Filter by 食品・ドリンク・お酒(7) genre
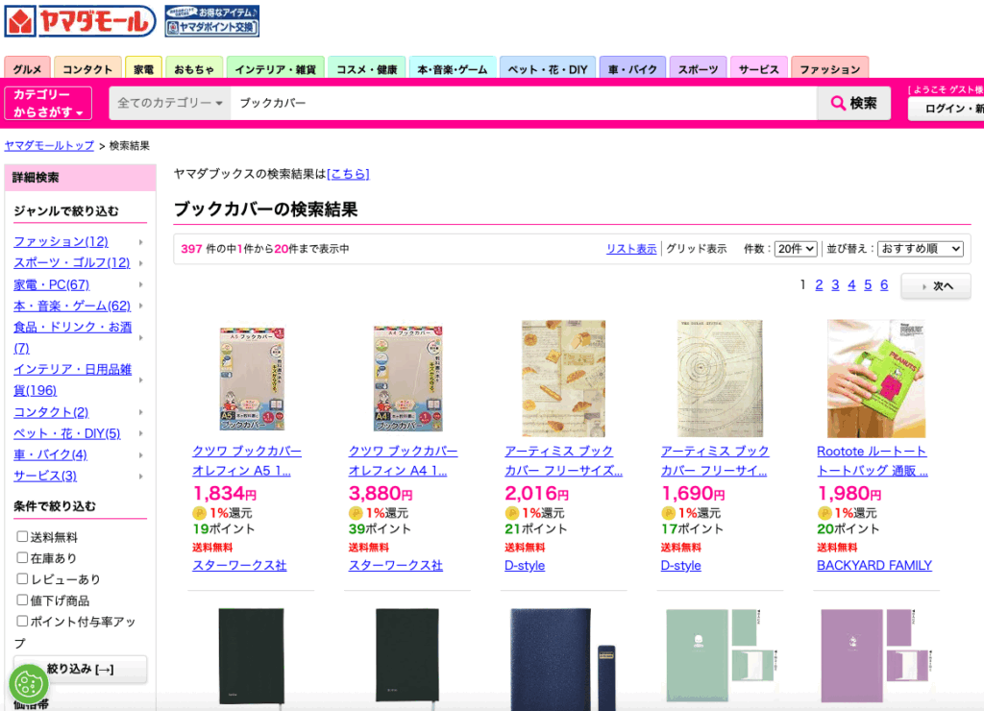Viewport: 984px width, 711px height. pyautogui.click(x=73, y=337)
